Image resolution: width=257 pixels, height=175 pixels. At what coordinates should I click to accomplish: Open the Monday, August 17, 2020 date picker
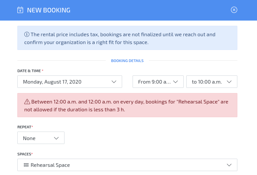[x=65, y=82]
